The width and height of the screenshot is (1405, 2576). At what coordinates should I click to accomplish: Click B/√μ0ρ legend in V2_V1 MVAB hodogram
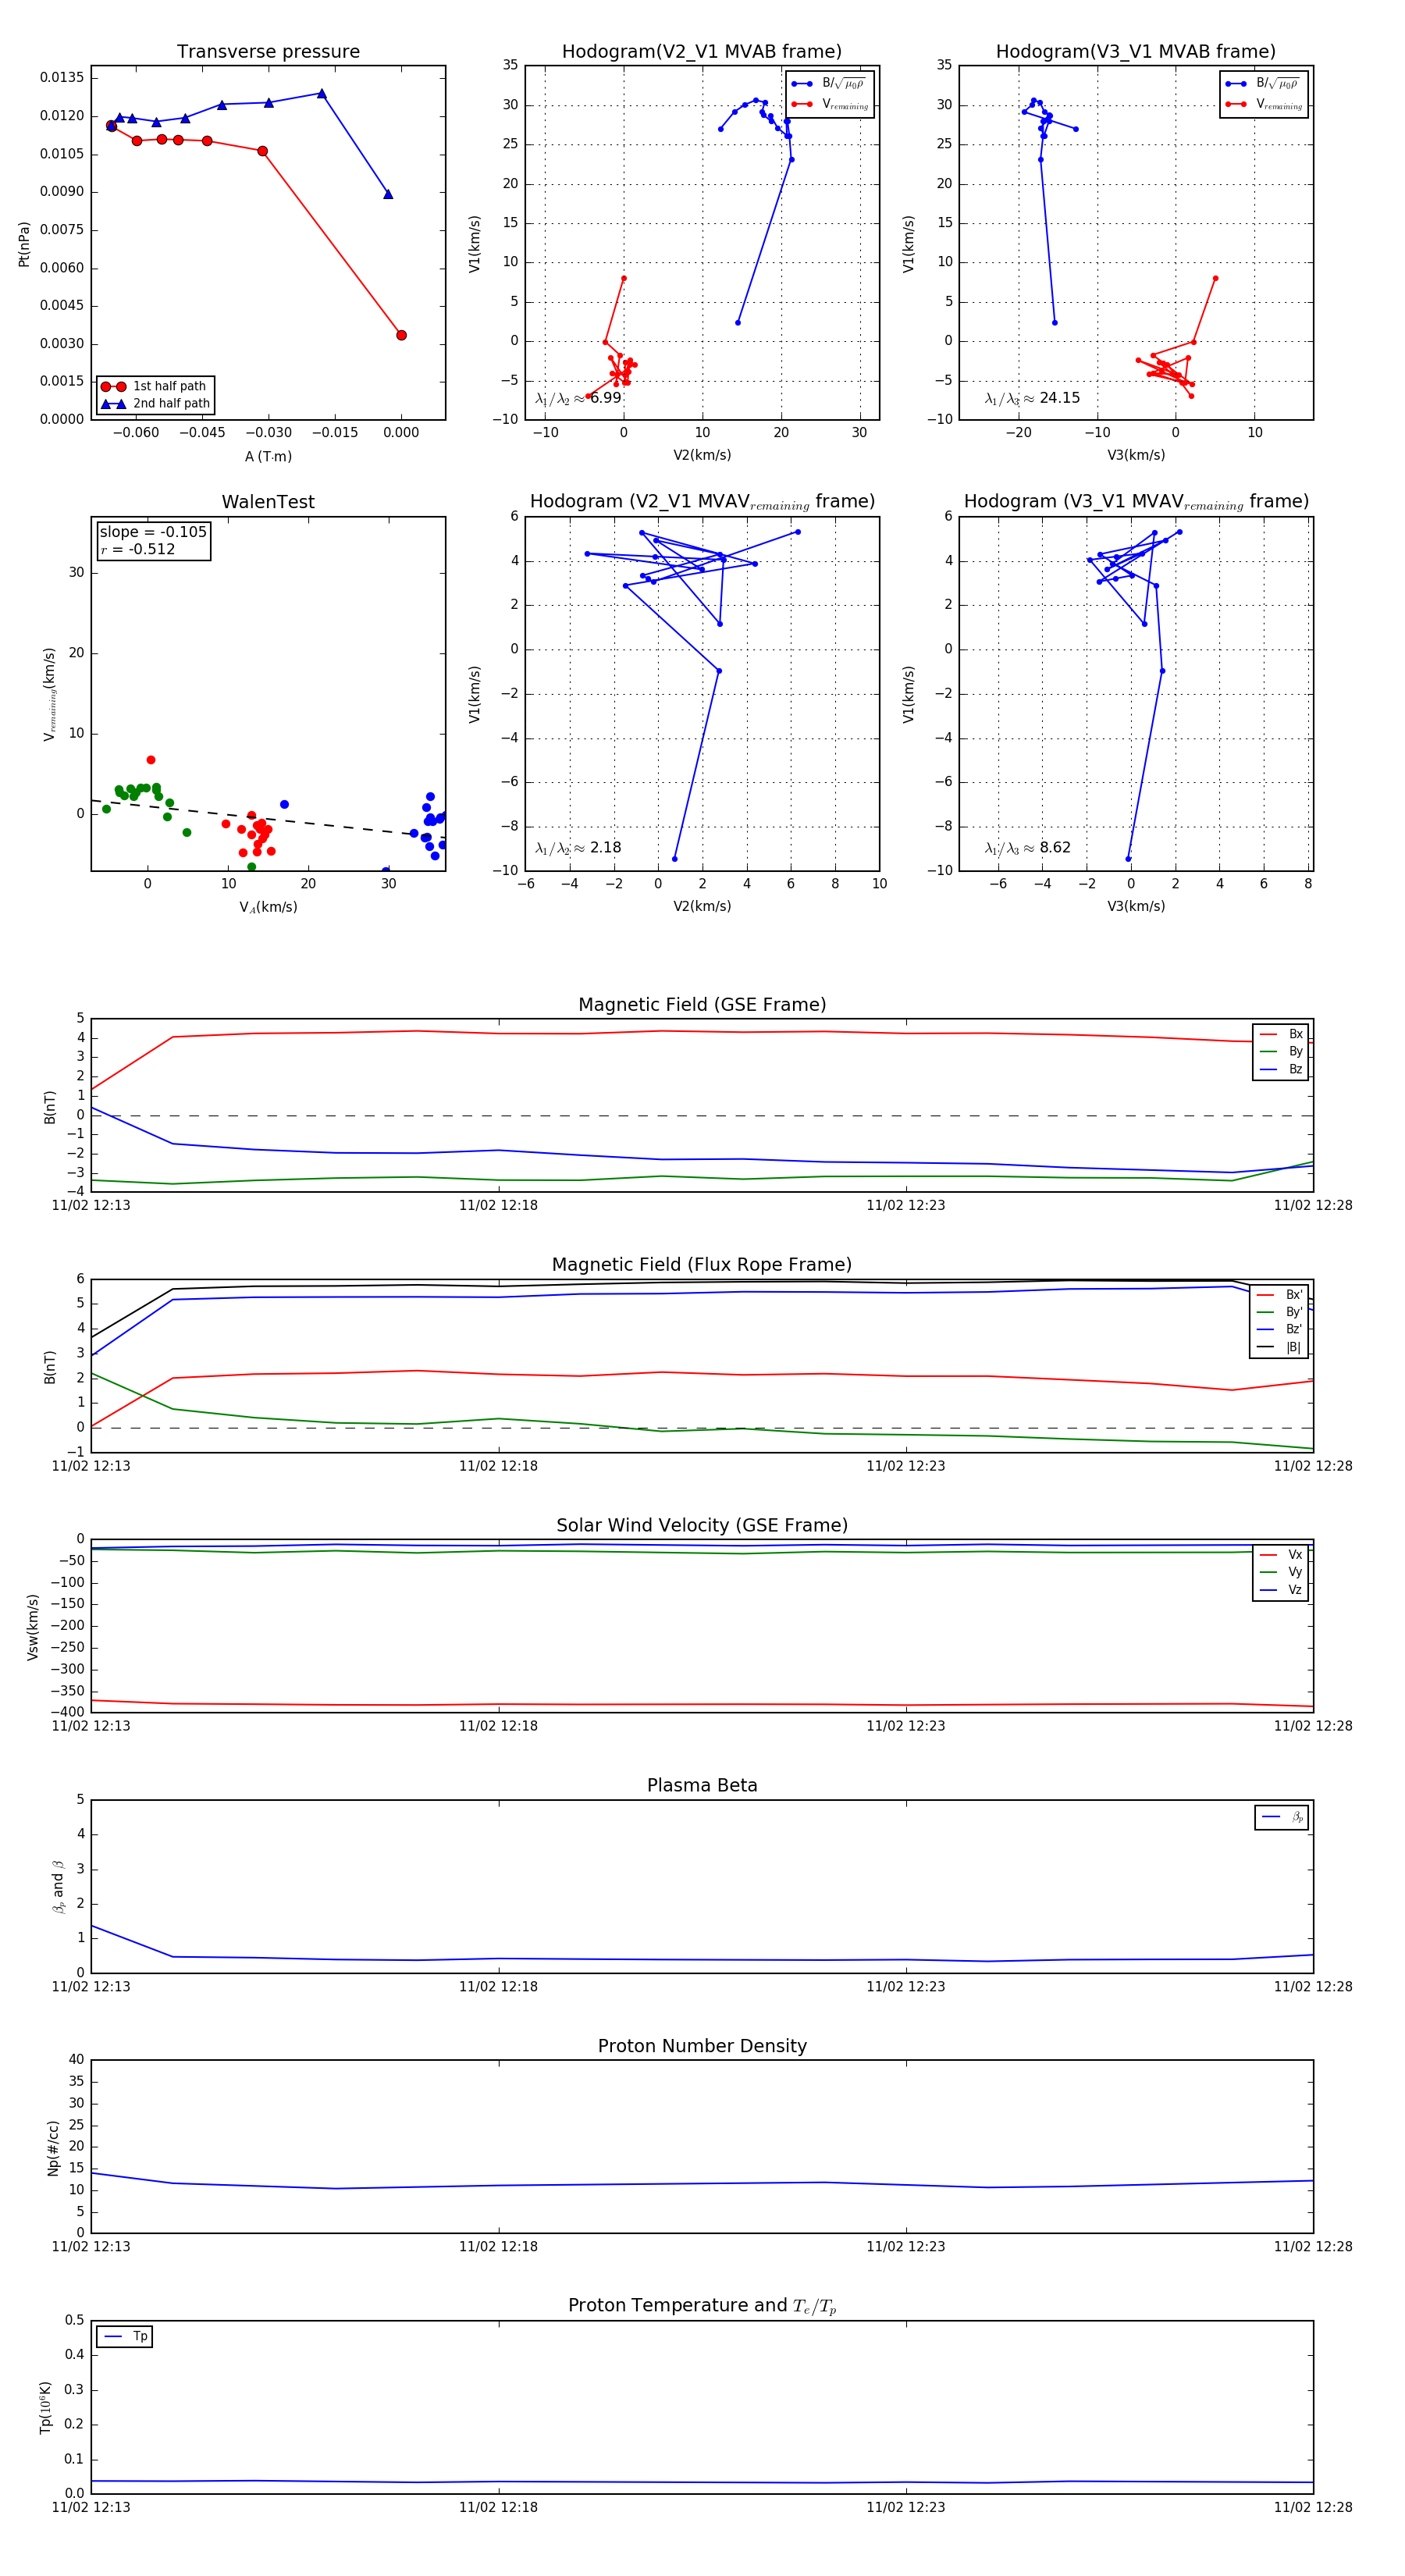[829, 83]
